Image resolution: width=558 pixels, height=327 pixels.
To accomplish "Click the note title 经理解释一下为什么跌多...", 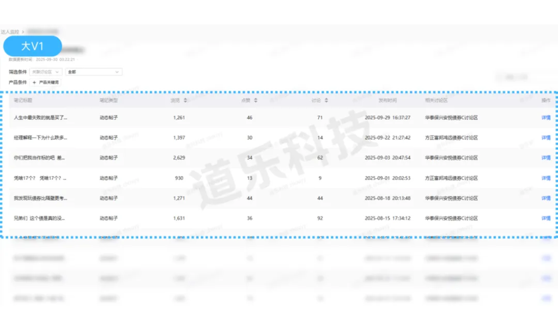I will (x=40, y=137).
